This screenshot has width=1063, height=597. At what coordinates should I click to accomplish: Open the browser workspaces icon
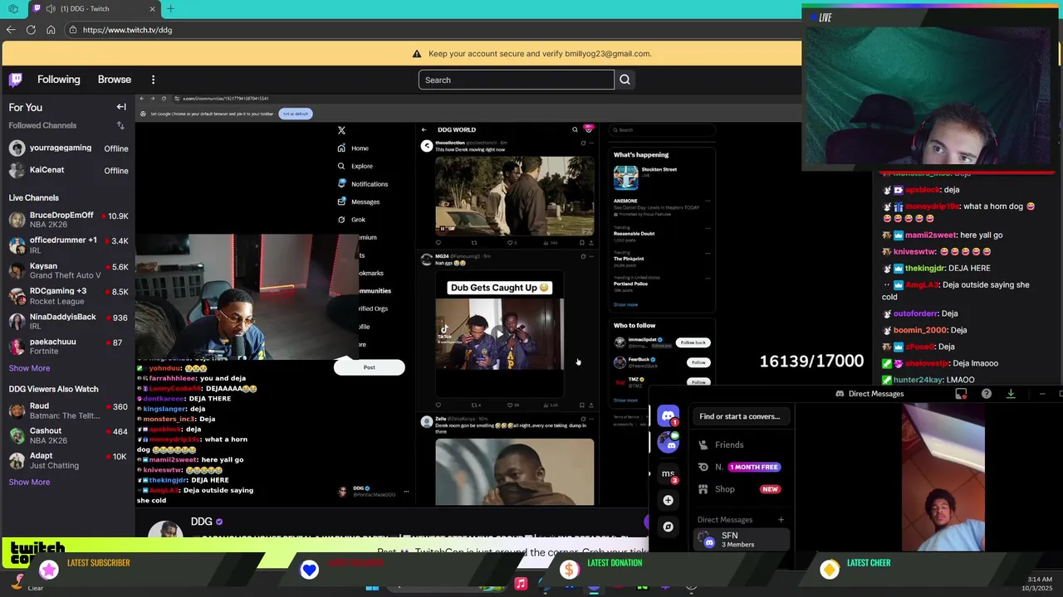click(14, 9)
